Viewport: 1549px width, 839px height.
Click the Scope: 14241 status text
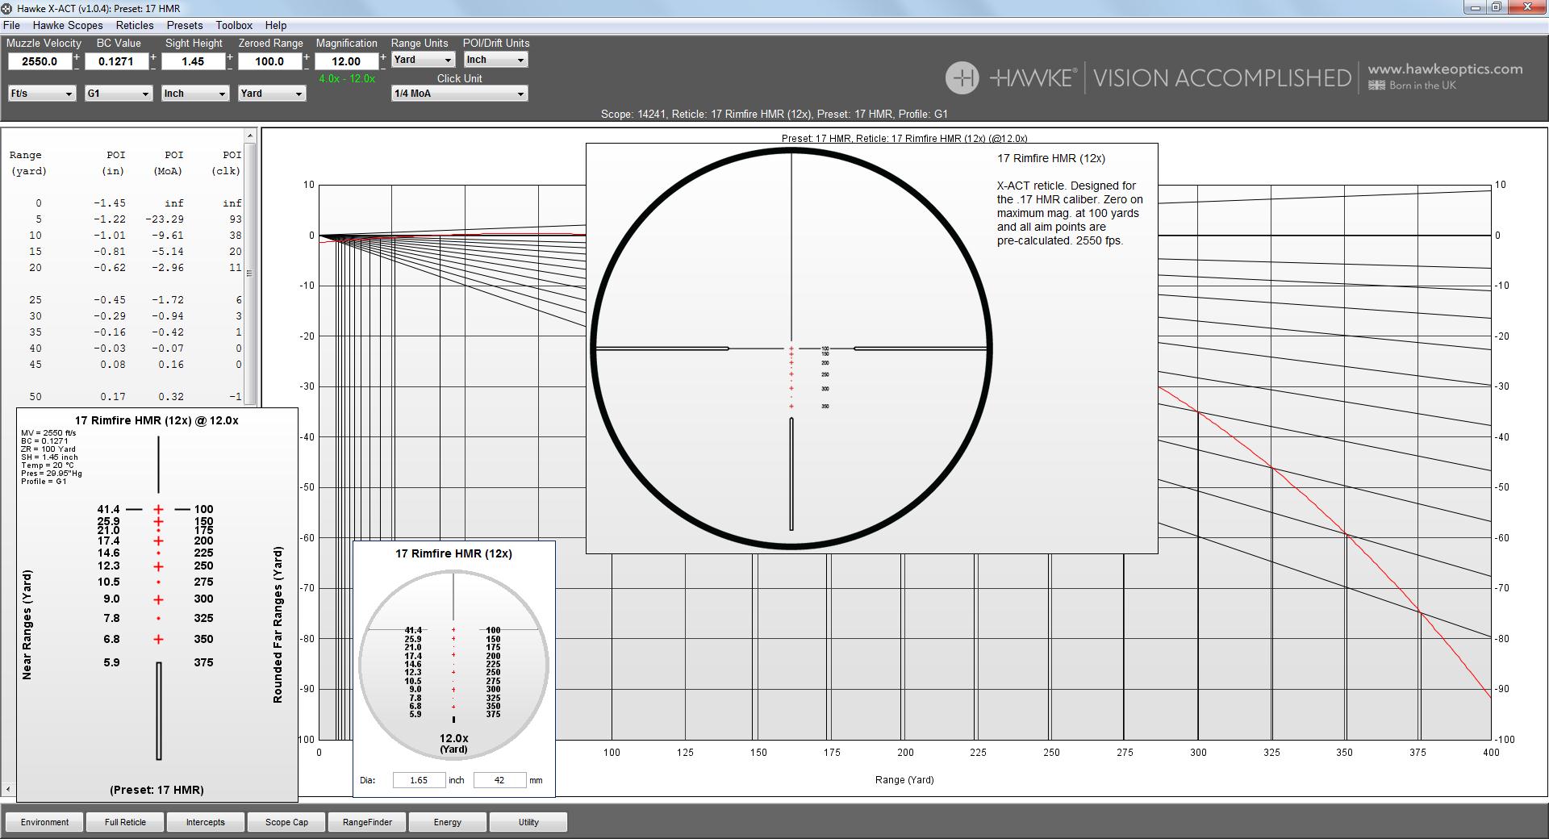[x=774, y=114]
